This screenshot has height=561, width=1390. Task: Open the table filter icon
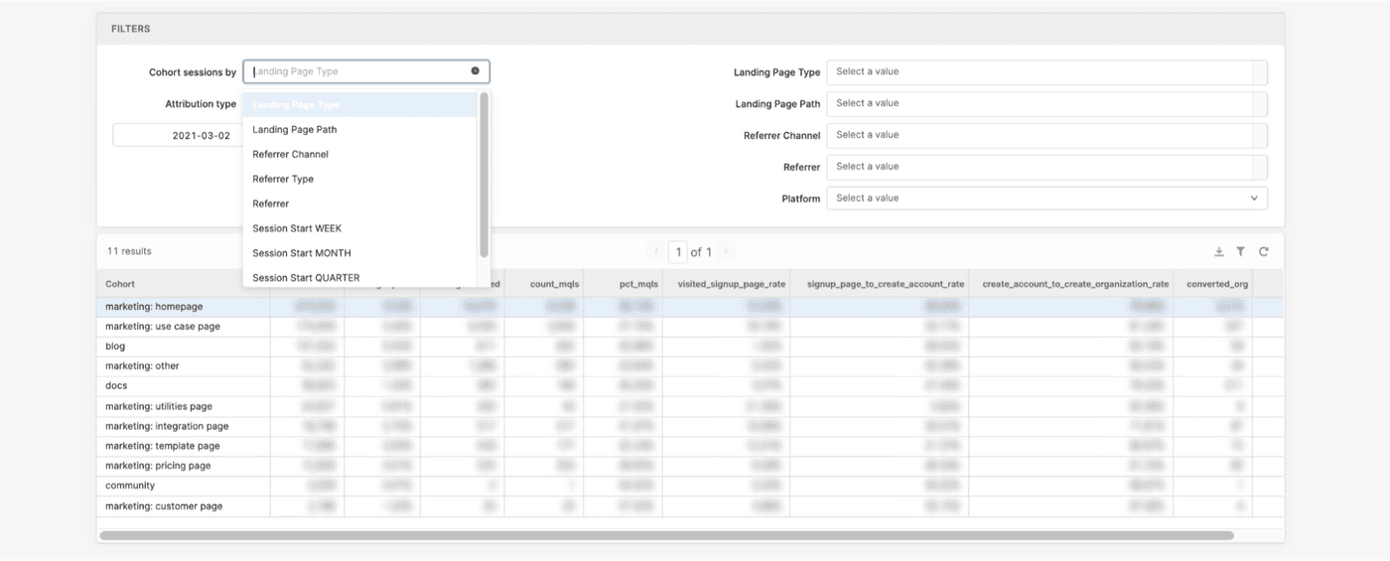(x=1241, y=252)
